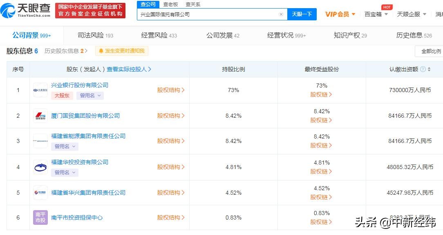The image size is (443, 235).
Task: View 股权结构 for 福建省能源集团
Action: pos(171,141)
